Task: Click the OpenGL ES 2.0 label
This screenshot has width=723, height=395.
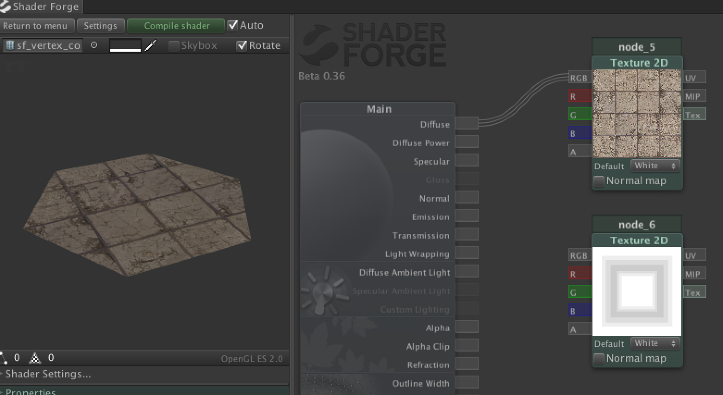Action: 252,358
